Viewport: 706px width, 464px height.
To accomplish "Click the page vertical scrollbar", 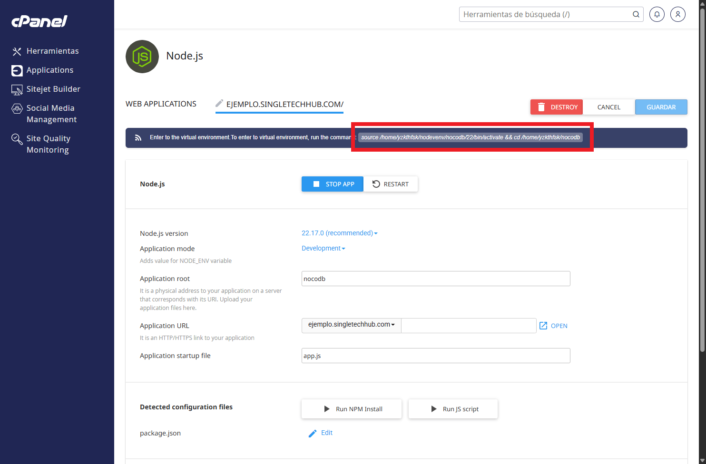I will click(702, 181).
